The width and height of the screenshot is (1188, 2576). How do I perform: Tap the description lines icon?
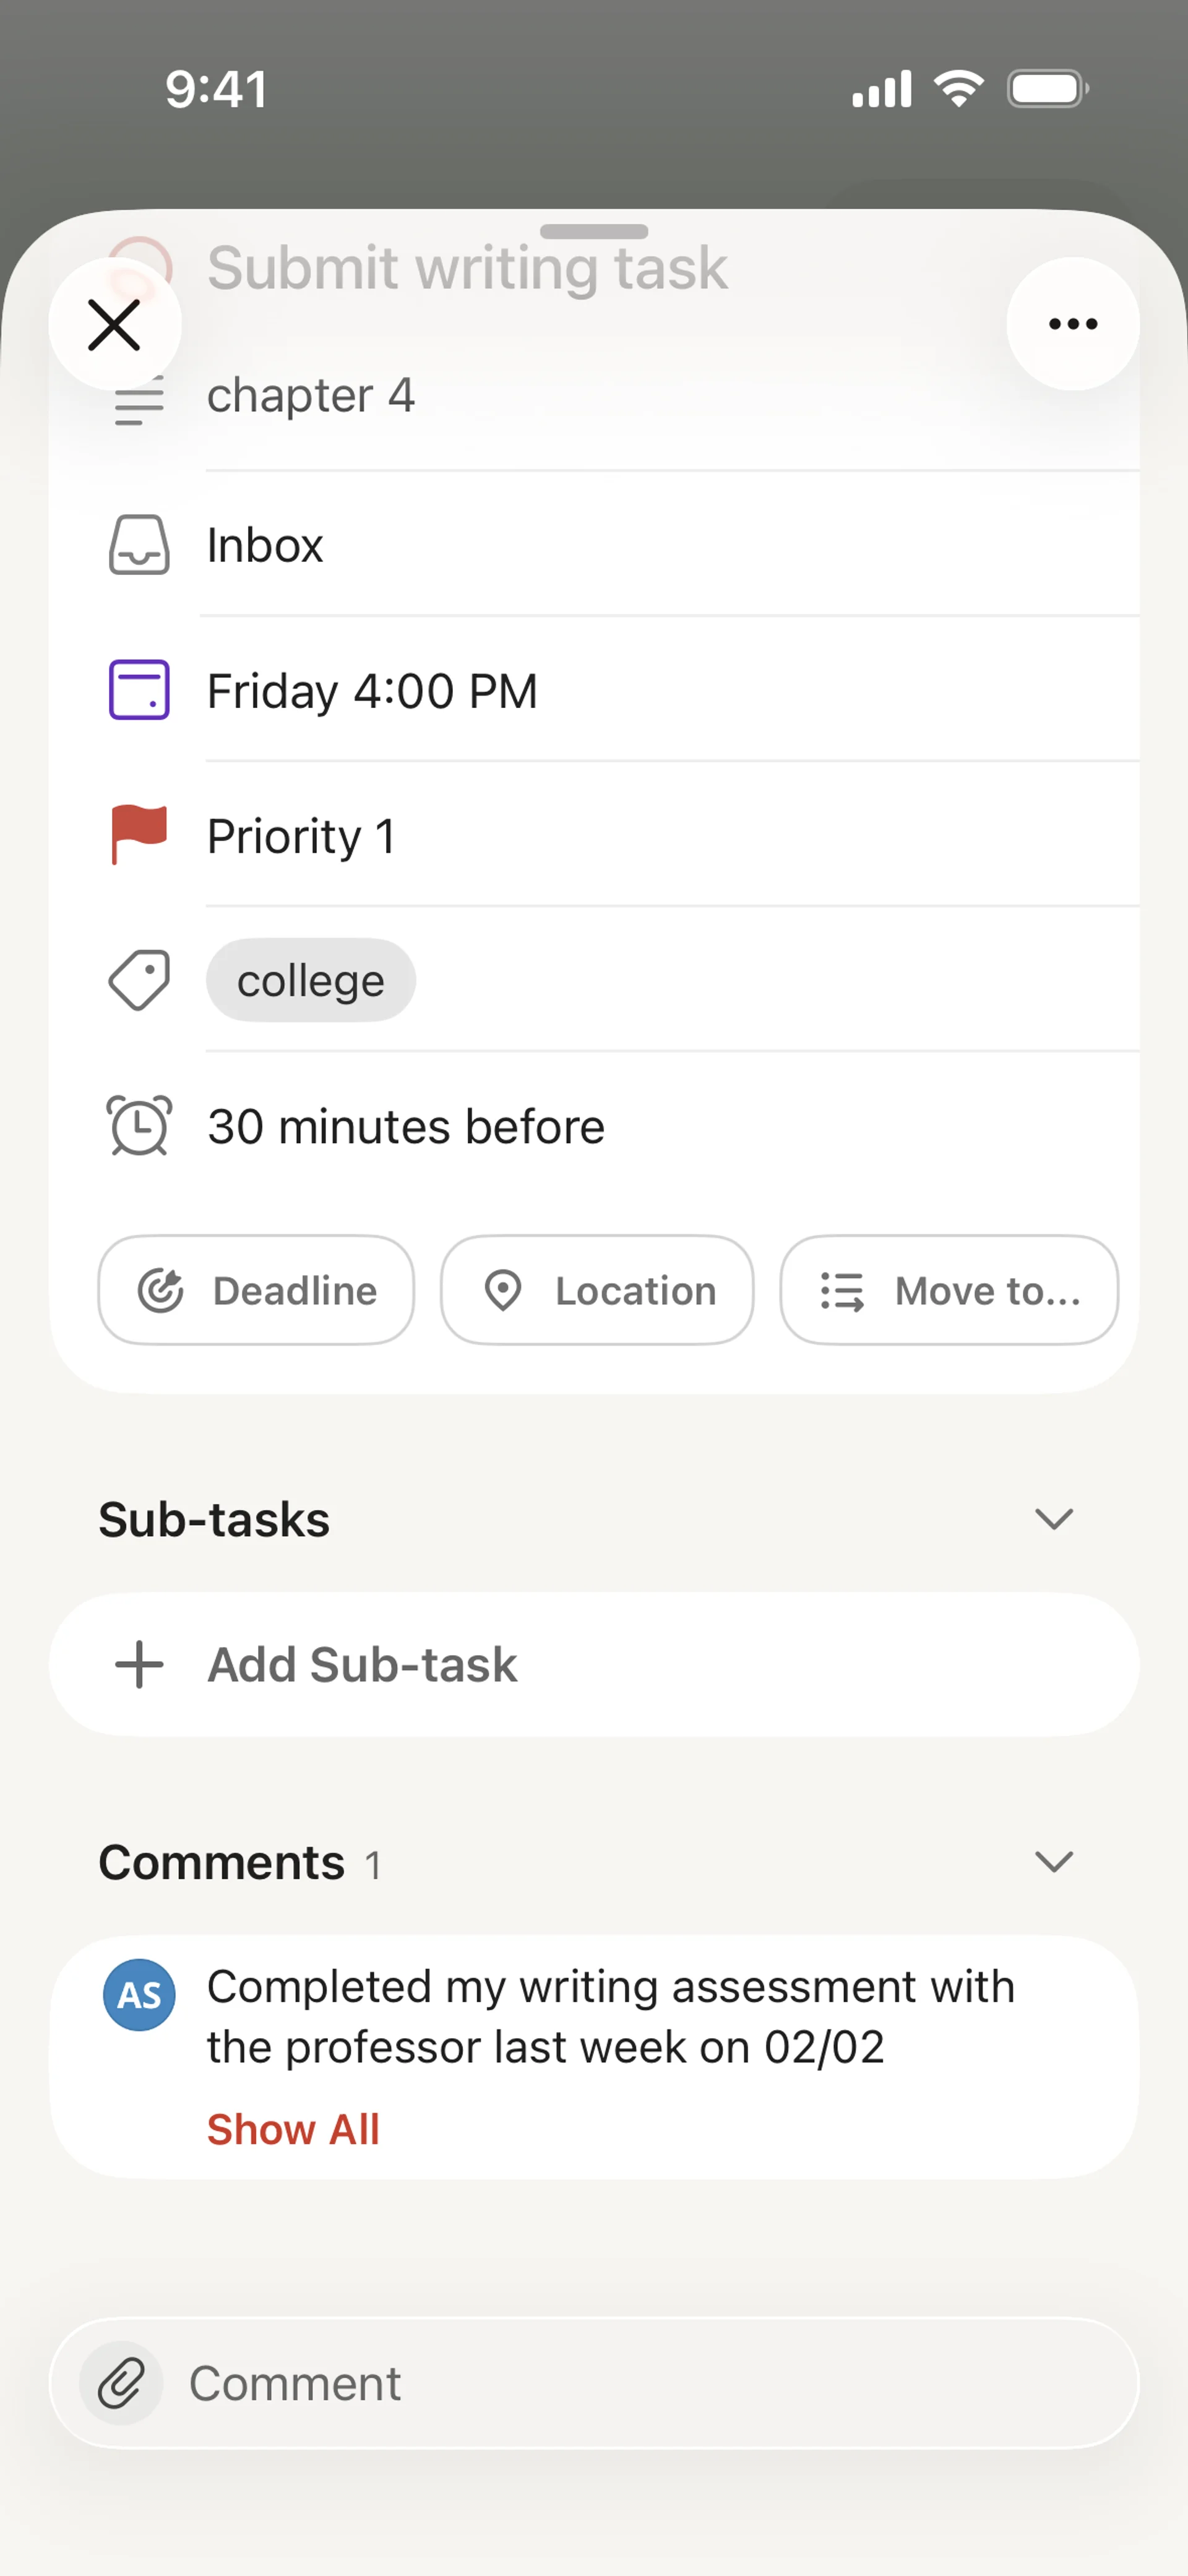coord(138,403)
